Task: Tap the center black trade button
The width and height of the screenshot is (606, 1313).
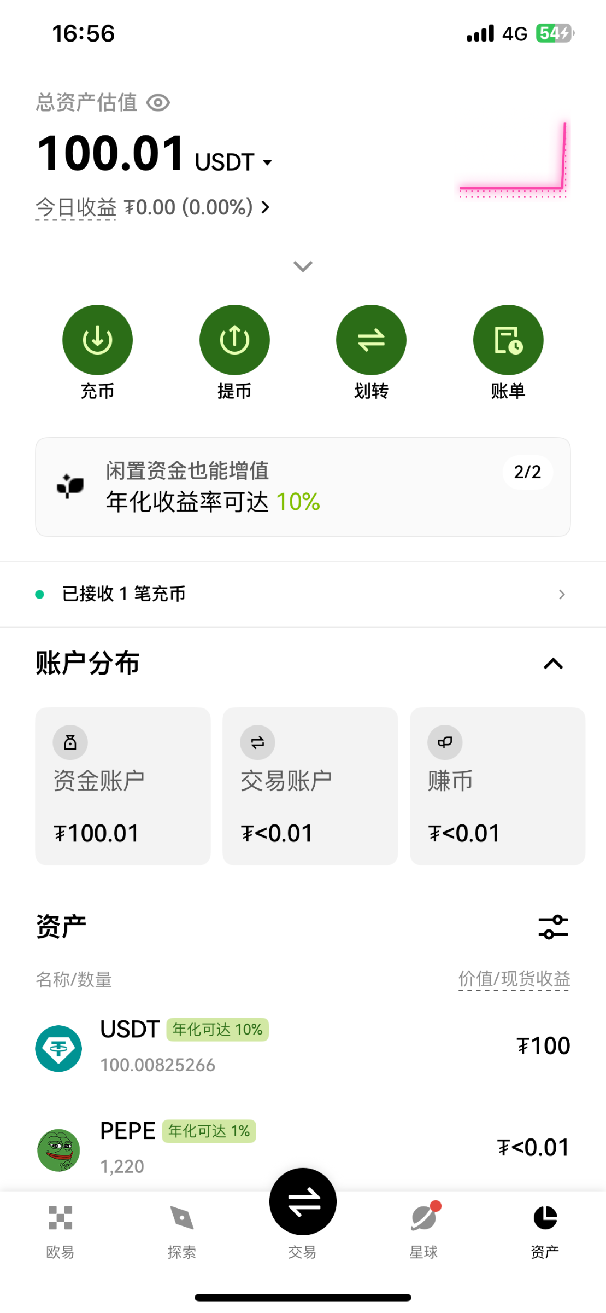Action: (303, 1201)
